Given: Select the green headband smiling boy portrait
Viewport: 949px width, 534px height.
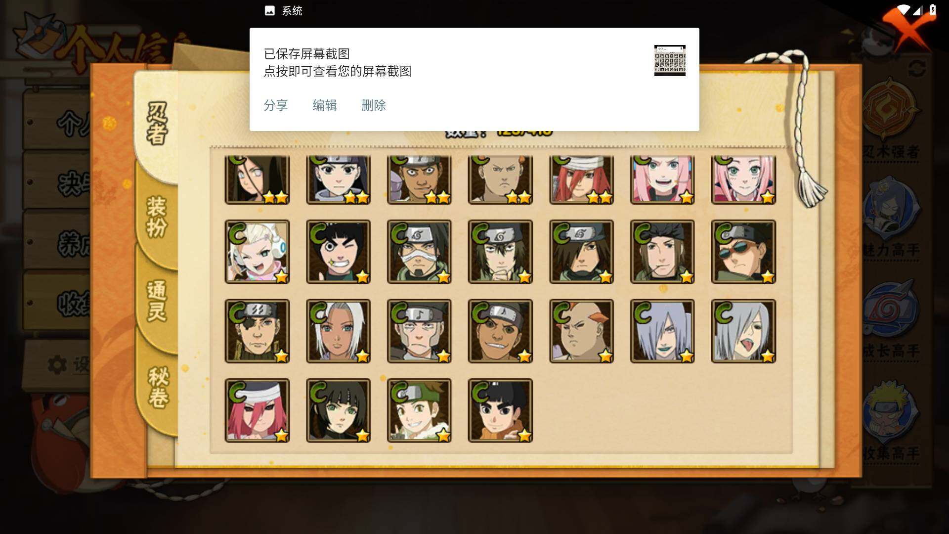Looking at the screenshot, I should pyautogui.click(x=419, y=410).
